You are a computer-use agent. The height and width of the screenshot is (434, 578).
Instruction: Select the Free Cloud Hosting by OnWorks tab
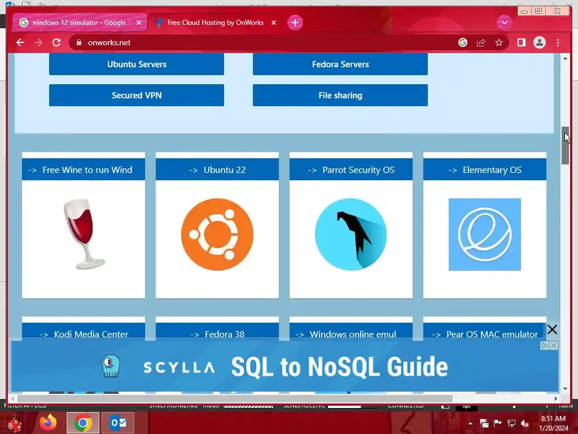216,23
